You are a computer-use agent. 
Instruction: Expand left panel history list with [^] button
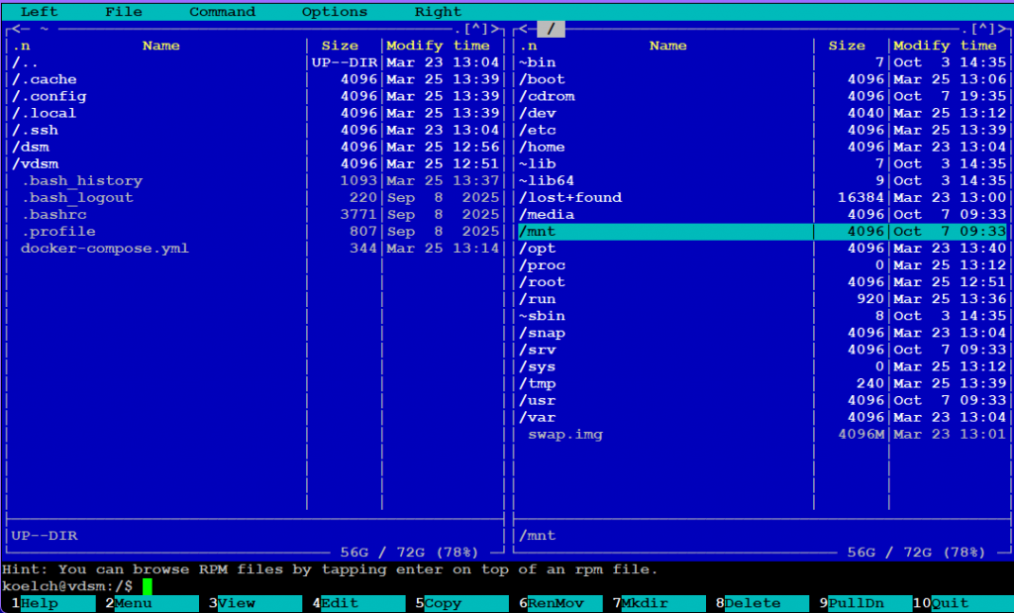tap(478, 29)
